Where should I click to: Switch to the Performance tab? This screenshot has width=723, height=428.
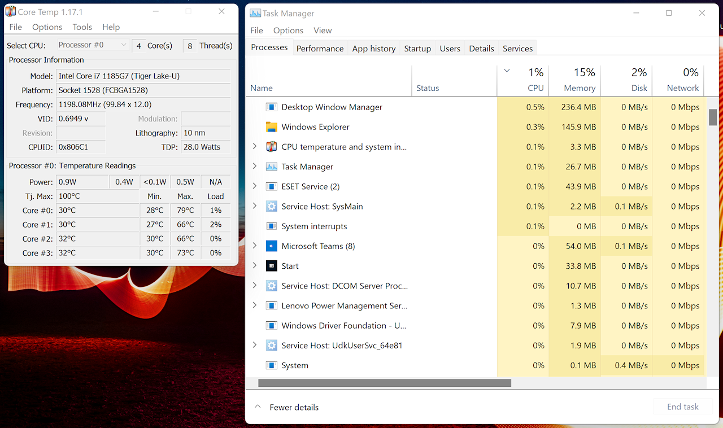coord(320,49)
